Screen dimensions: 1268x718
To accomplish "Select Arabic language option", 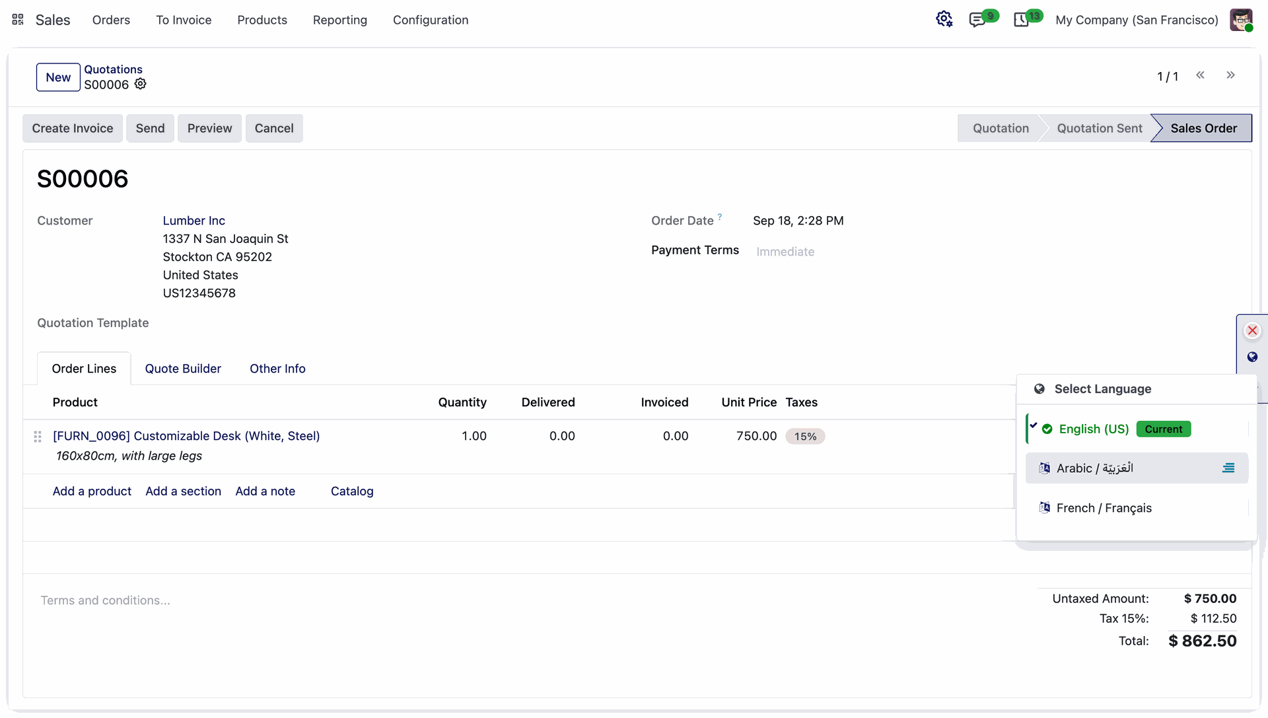I will [1137, 468].
